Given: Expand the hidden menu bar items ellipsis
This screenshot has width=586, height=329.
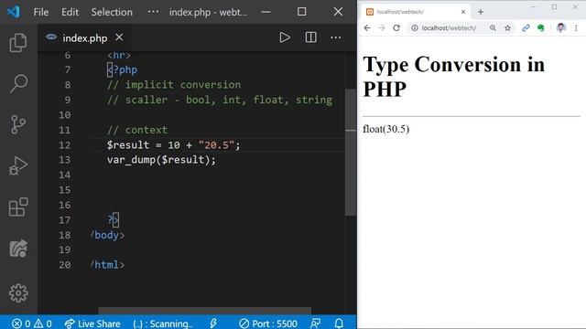Looking at the screenshot, I should coord(153,12).
